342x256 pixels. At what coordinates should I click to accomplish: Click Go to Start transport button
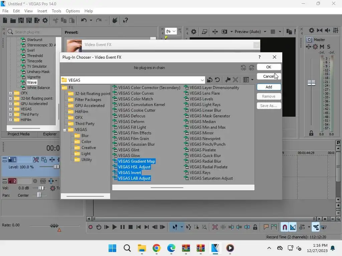click(x=139, y=227)
